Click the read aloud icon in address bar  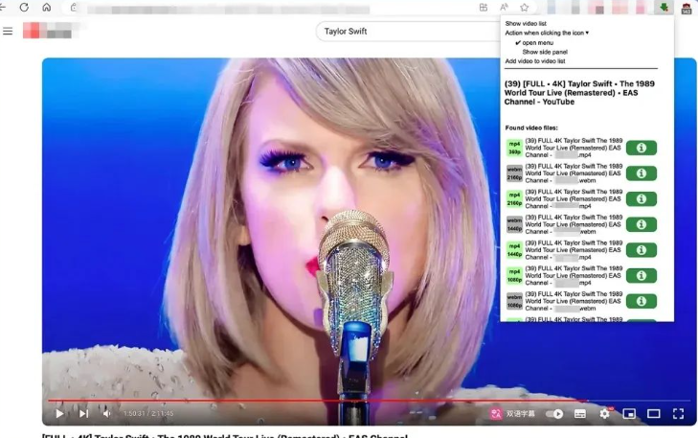pos(504,7)
